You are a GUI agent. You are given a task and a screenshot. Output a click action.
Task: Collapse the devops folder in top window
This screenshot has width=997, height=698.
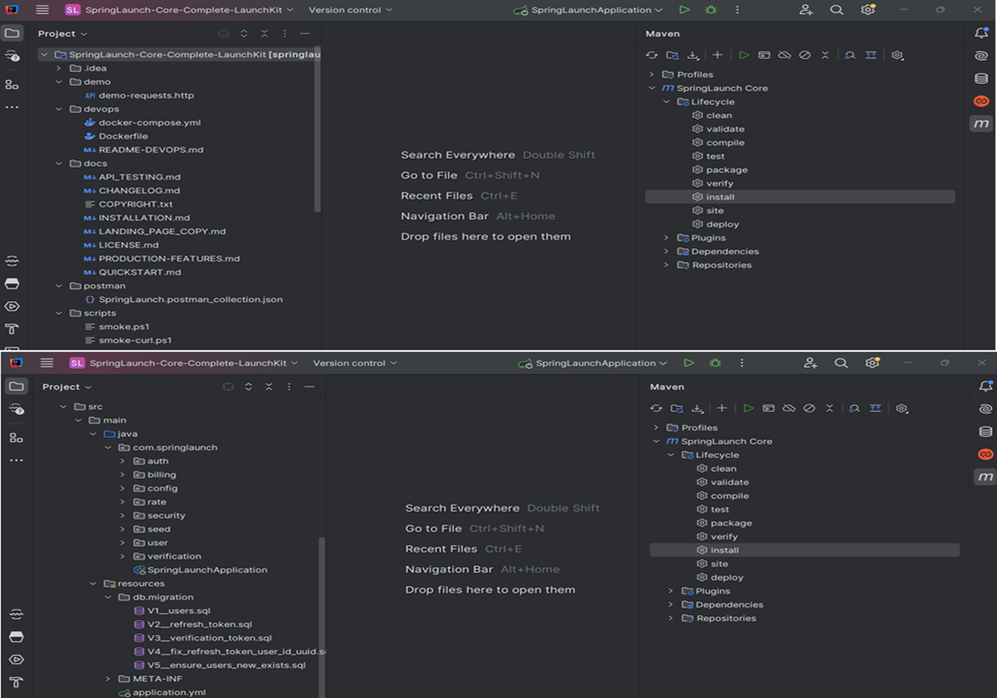coord(59,110)
